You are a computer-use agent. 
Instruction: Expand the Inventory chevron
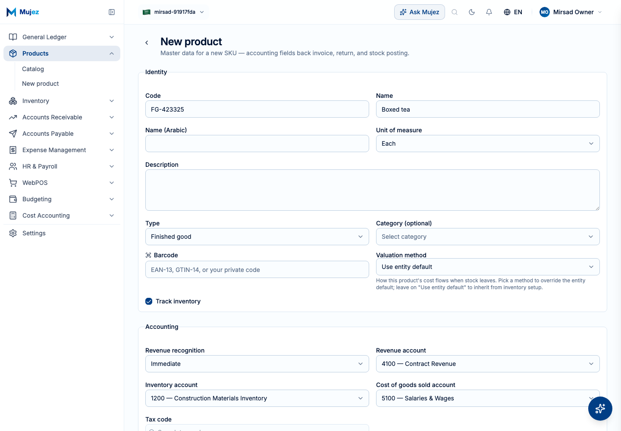click(112, 101)
